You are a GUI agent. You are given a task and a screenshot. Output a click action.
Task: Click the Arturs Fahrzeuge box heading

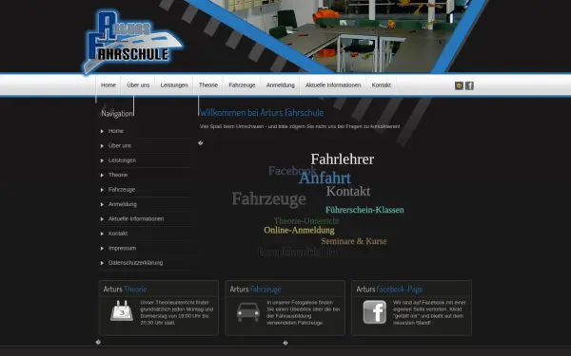255,290
